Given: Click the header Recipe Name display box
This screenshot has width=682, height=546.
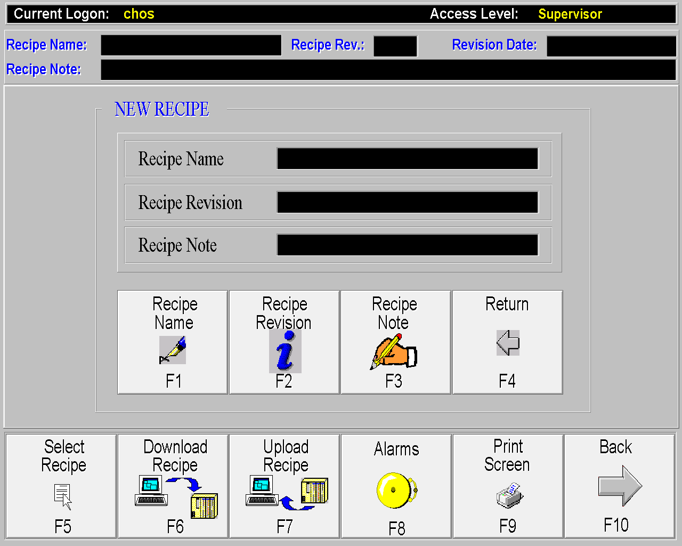Looking at the screenshot, I should (191, 45).
